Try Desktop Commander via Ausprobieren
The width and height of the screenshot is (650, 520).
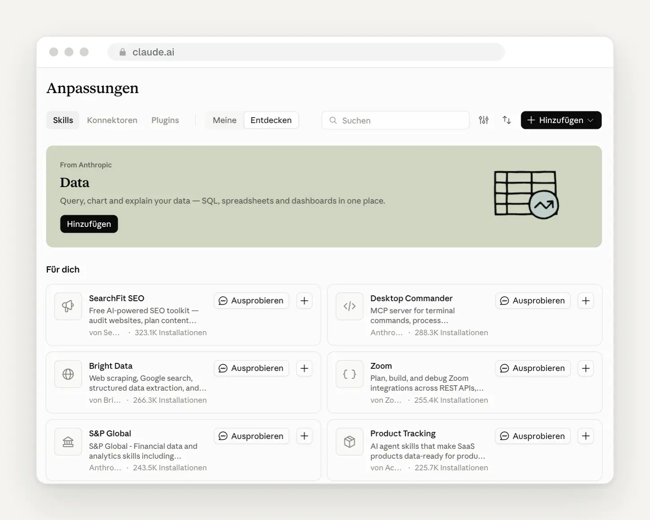pyautogui.click(x=533, y=301)
